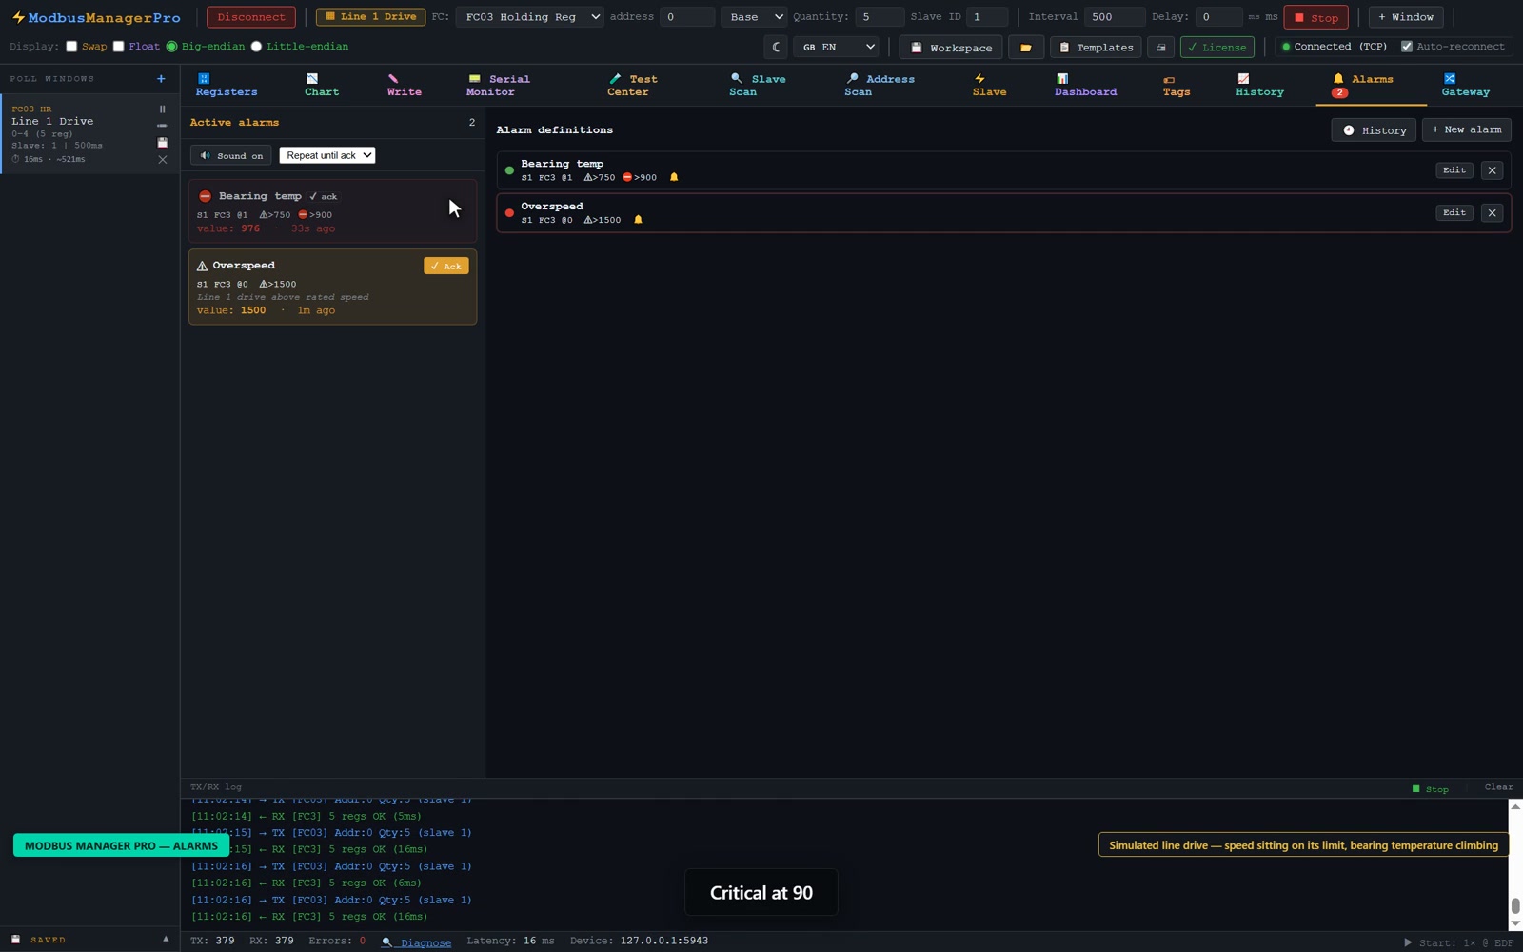Screen dimensions: 1523x952
Task: Click the Interval input field
Action: pyautogui.click(x=1115, y=17)
